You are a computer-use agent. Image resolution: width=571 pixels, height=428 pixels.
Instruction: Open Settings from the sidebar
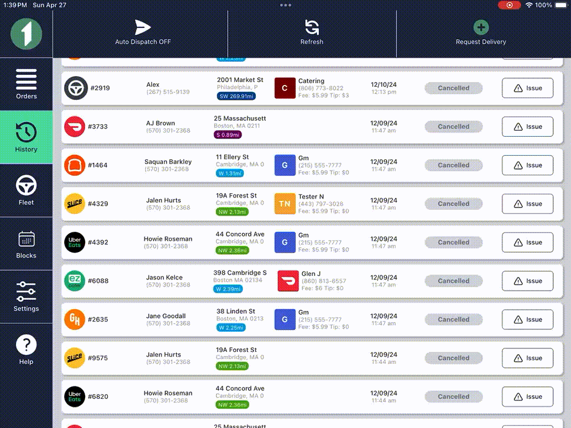coord(26,297)
